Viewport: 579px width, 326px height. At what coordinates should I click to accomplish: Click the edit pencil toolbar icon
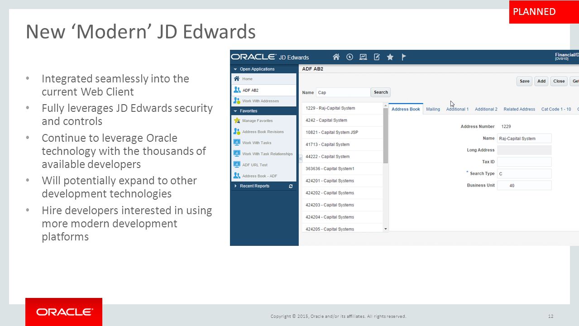pos(377,57)
